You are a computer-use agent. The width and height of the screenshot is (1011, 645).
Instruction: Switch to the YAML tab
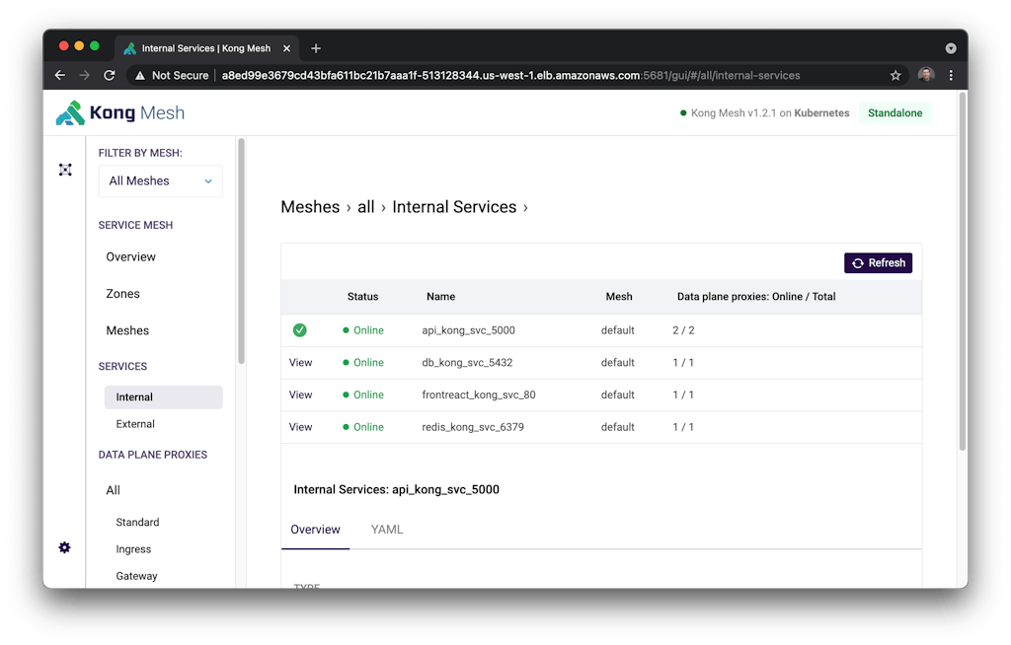click(387, 530)
